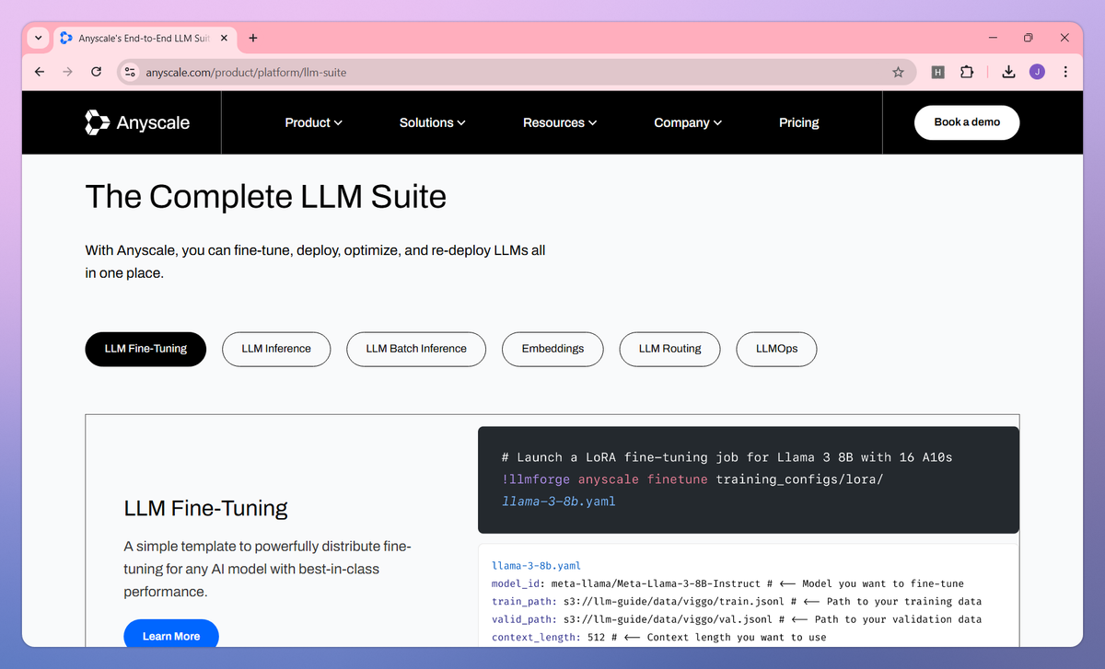
Task: Open browser downloads
Action: (x=1008, y=72)
